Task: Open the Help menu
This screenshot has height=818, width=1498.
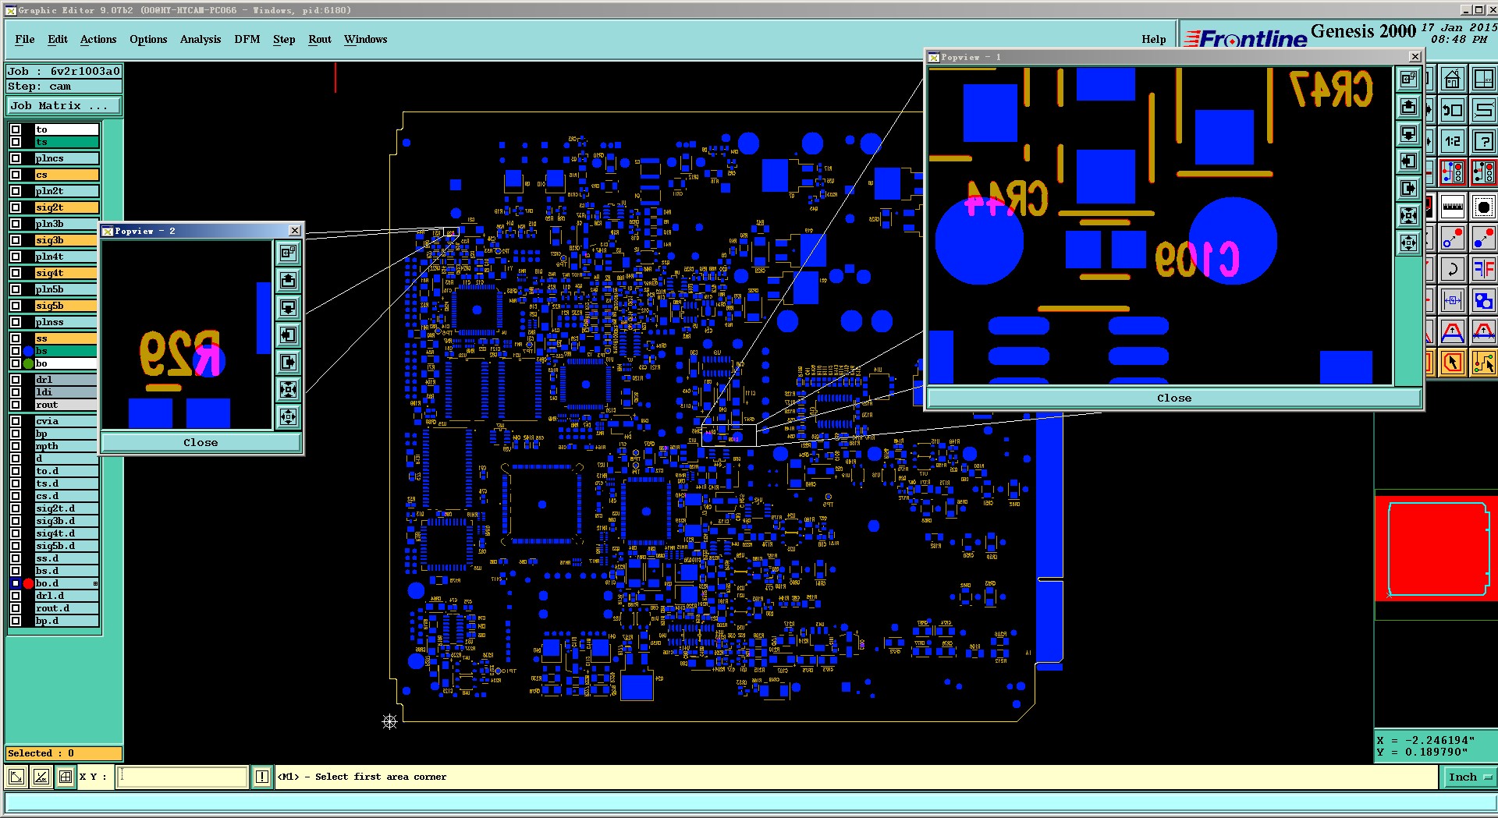Action: pos(1154,39)
